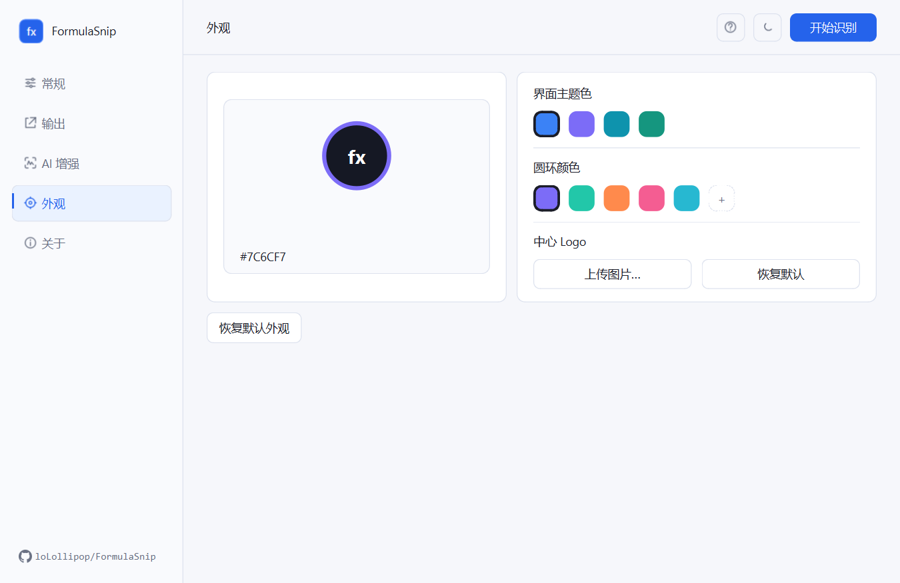
Task: Pick the orange ring color swatch
Action: (617, 199)
